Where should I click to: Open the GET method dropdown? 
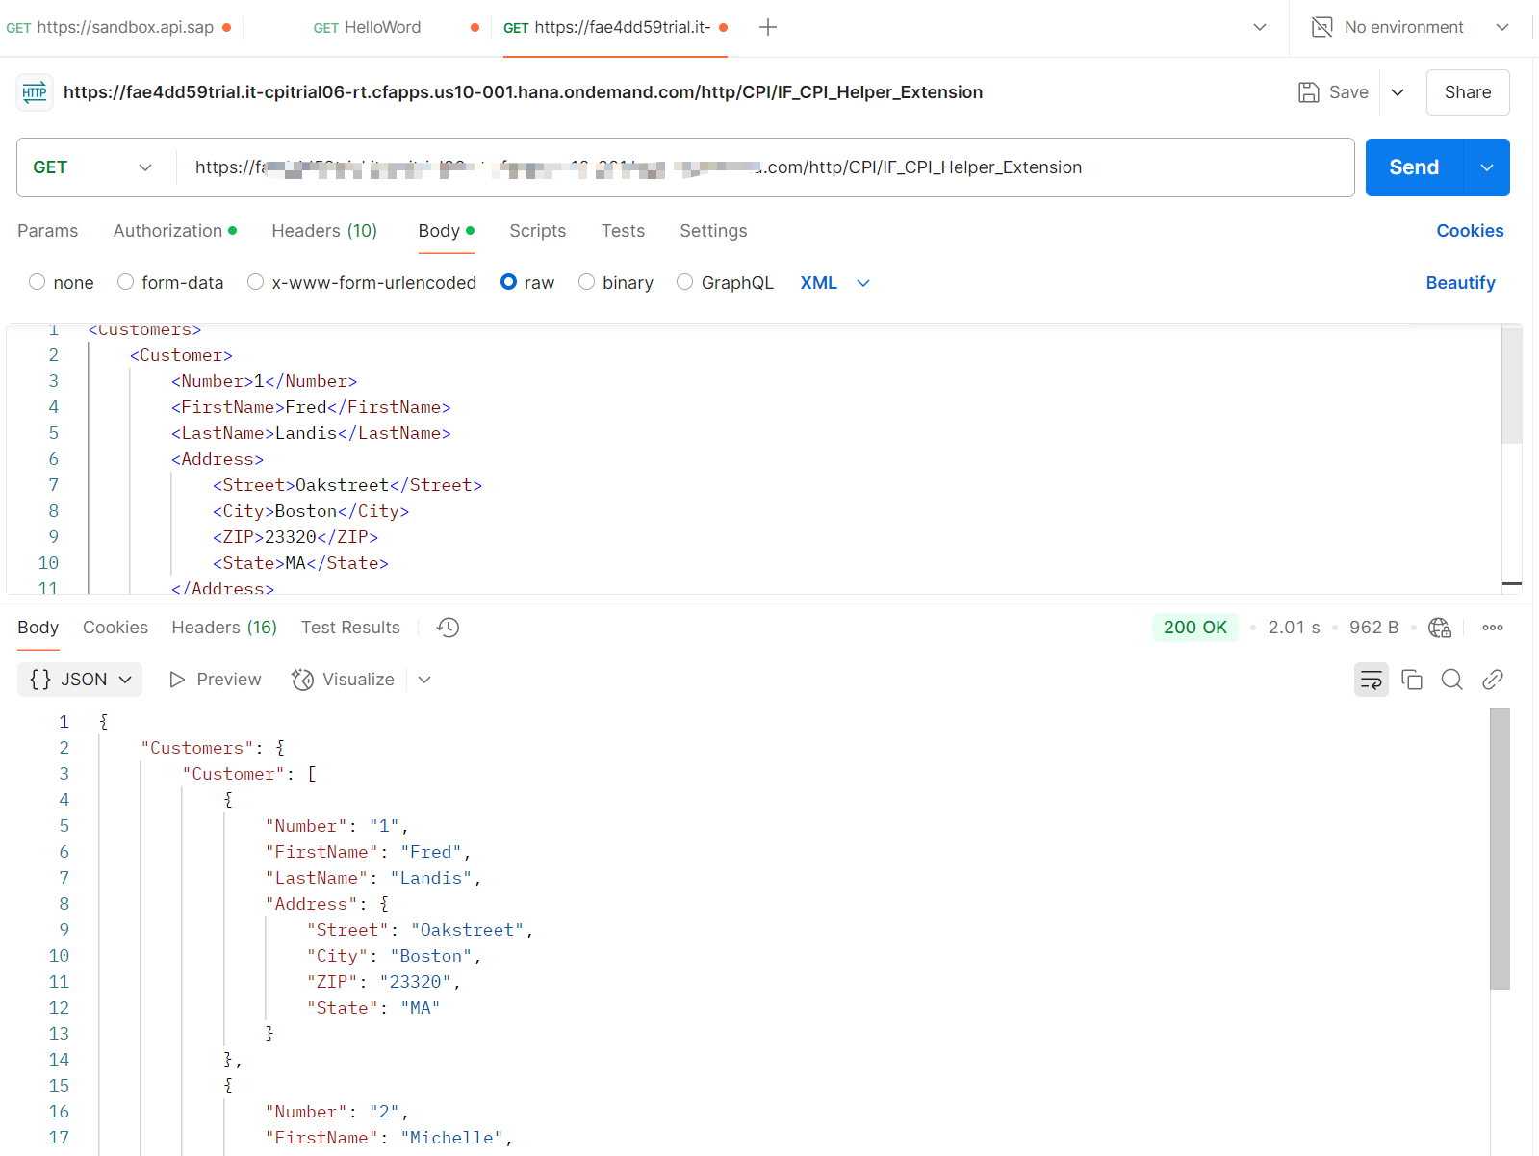(93, 167)
